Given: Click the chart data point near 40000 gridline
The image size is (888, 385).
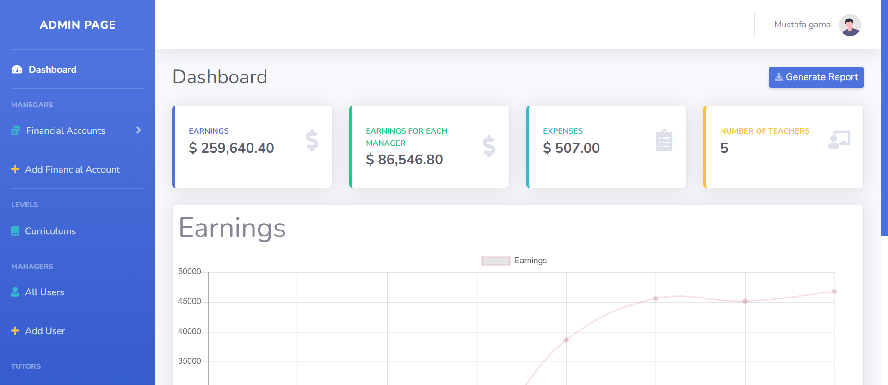Looking at the screenshot, I should pos(566,340).
